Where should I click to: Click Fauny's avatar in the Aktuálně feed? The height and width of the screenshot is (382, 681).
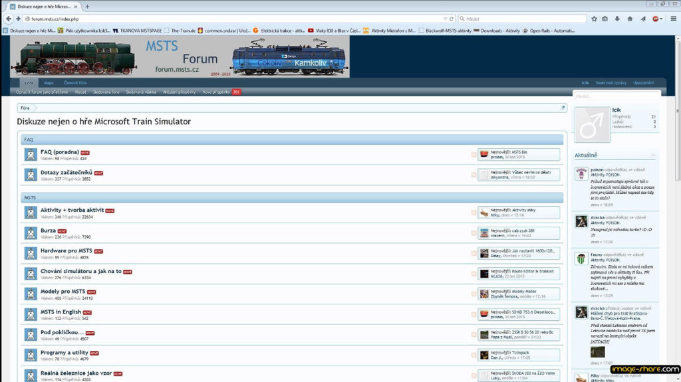pos(581,258)
